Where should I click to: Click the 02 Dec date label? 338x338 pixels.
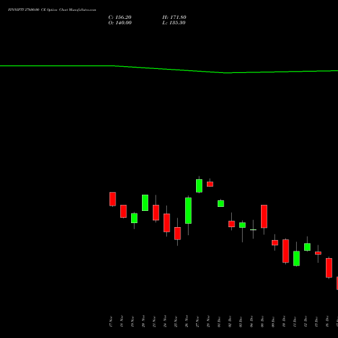click(x=230, y=321)
